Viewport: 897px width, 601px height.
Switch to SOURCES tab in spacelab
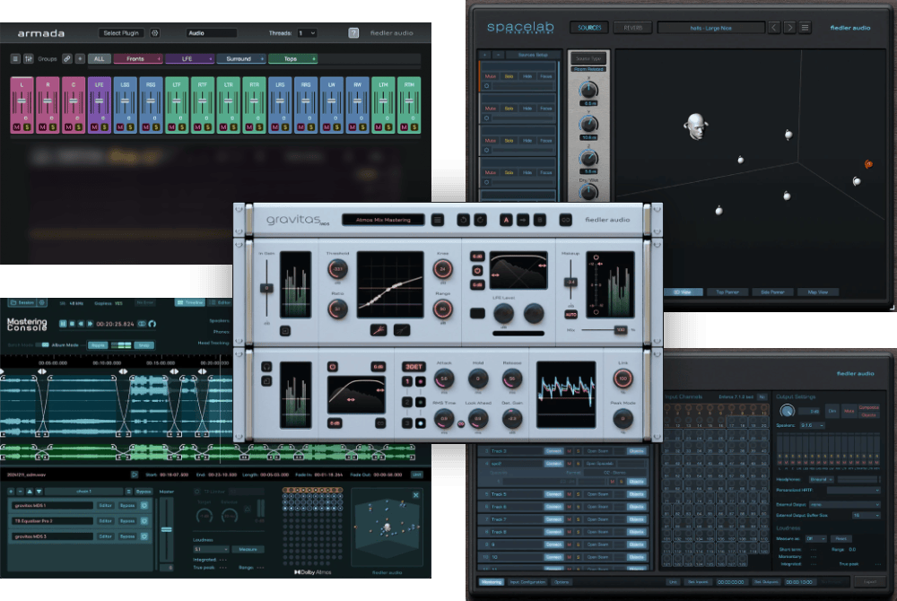pyautogui.click(x=589, y=28)
